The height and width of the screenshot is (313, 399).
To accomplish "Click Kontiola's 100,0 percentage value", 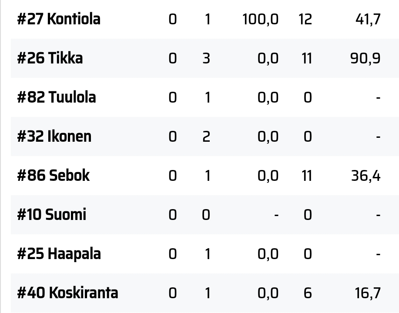I will pos(261,19).
